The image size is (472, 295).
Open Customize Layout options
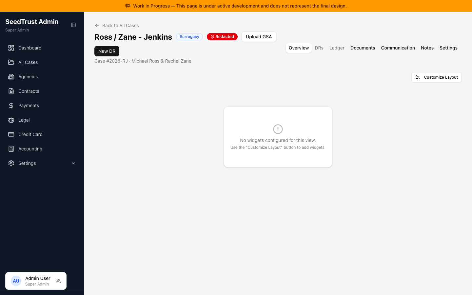436,77
